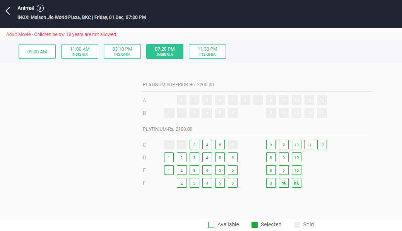Go back using the left arrow
This screenshot has width=402, height=231.
pos(7,10)
